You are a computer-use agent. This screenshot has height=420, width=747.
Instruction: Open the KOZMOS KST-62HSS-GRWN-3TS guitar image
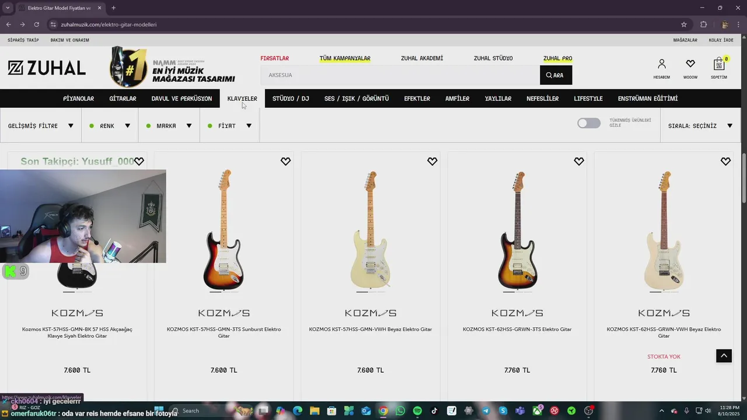[x=517, y=230]
